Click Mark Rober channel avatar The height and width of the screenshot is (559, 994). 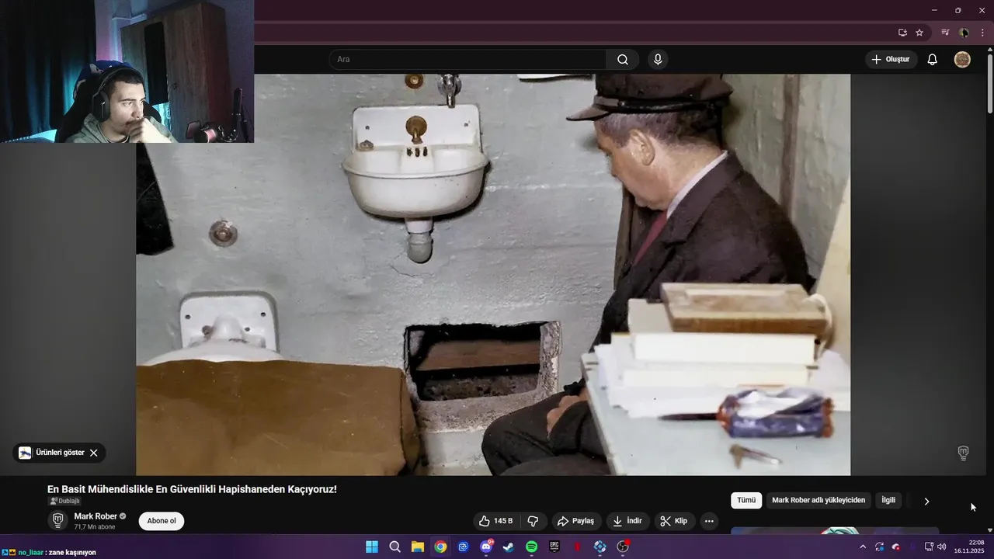[57, 520]
